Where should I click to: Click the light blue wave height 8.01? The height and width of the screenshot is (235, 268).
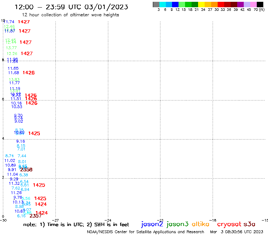(22, 162)
